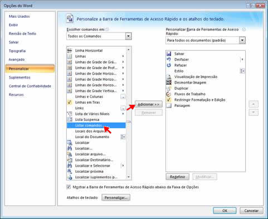Viewport: 268px width, 219px height.
Task: Click the Linhas command icon
Action: [70, 56]
